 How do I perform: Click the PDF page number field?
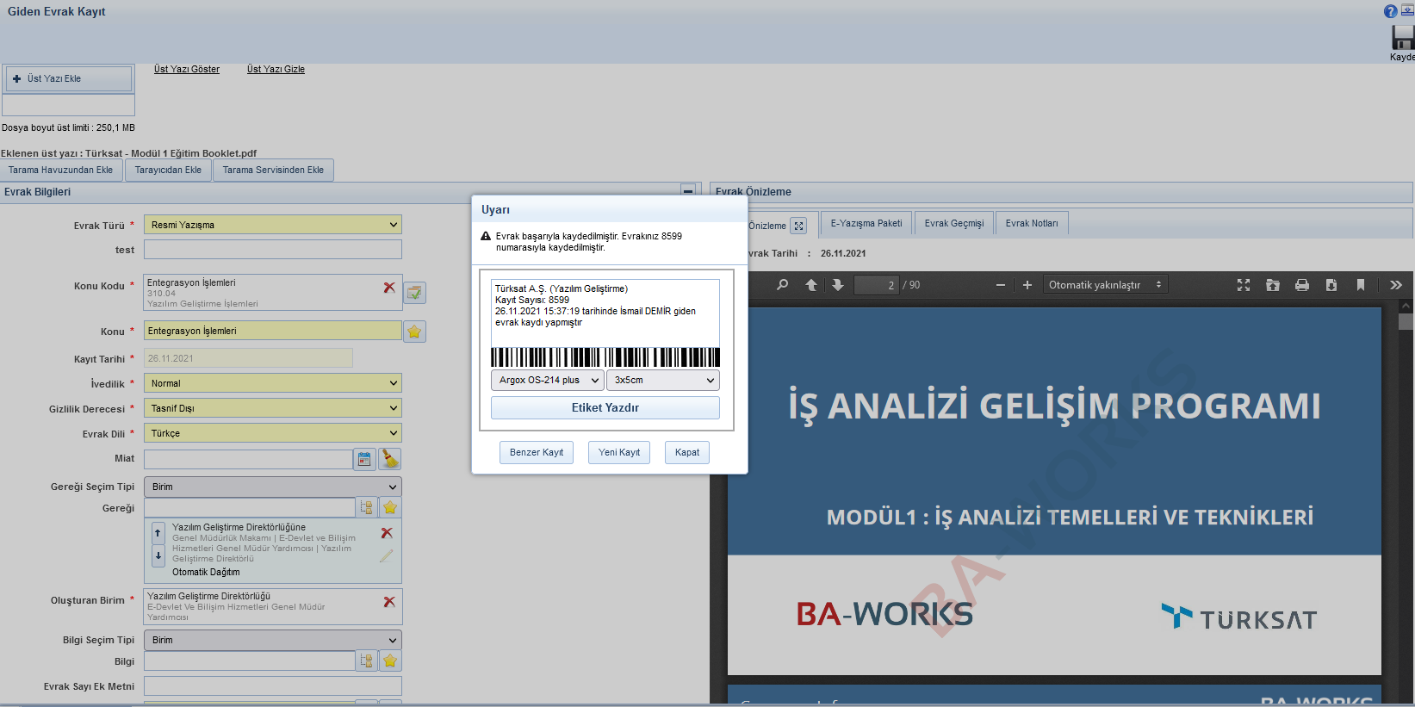(876, 285)
